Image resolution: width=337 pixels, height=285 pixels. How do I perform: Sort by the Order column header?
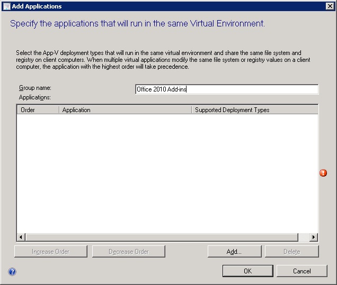coord(38,110)
